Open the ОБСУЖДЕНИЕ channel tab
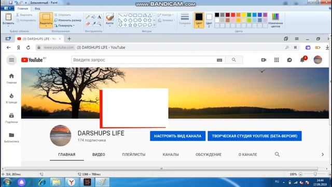Viewport: 332px width, 187px height. [209, 155]
